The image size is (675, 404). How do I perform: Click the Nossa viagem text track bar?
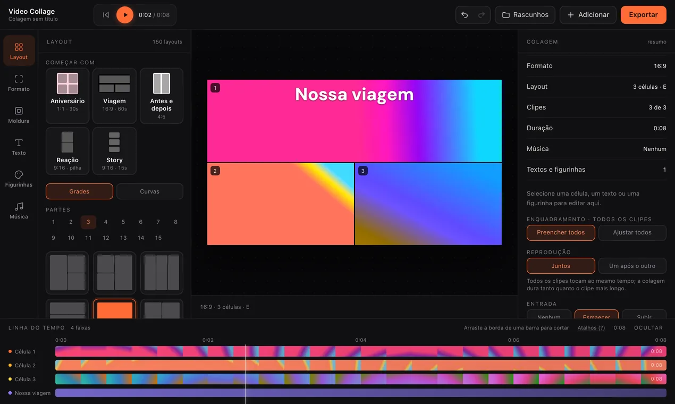tap(361, 393)
